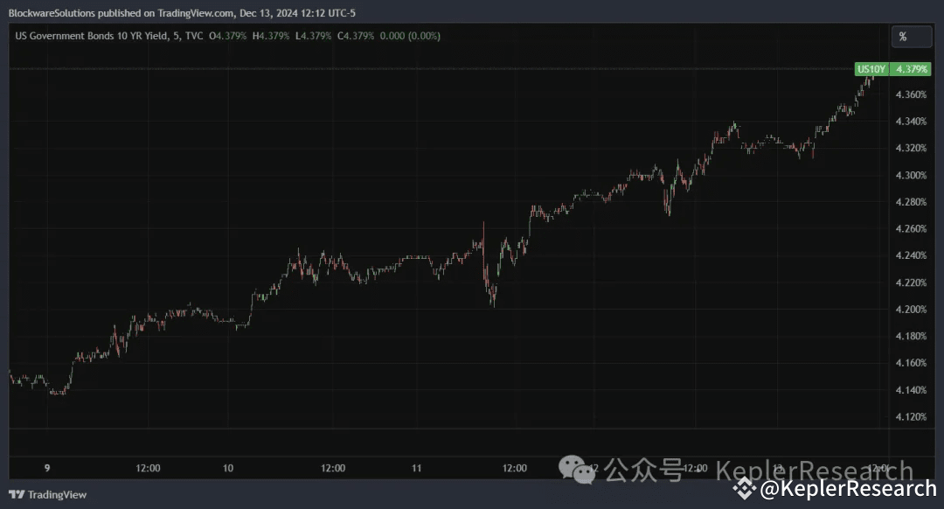Click the 4.280% axis label
The width and height of the screenshot is (944, 509).
point(911,202)
